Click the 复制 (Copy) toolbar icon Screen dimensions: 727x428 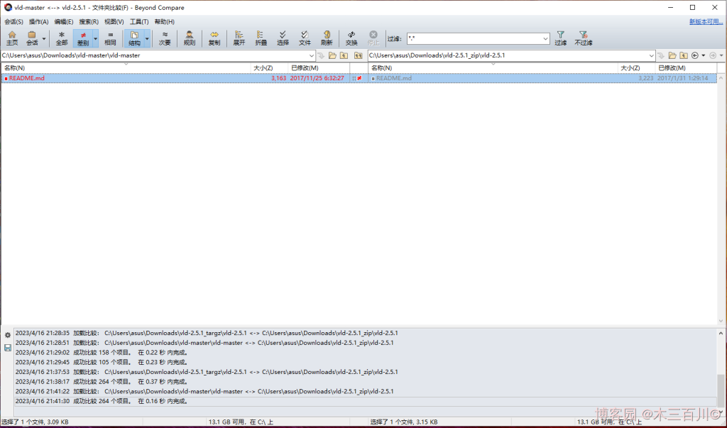coord(214,38)
